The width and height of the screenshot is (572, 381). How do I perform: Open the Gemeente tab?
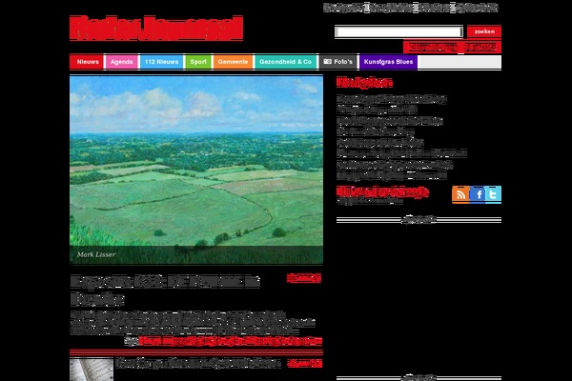(233, 62)
